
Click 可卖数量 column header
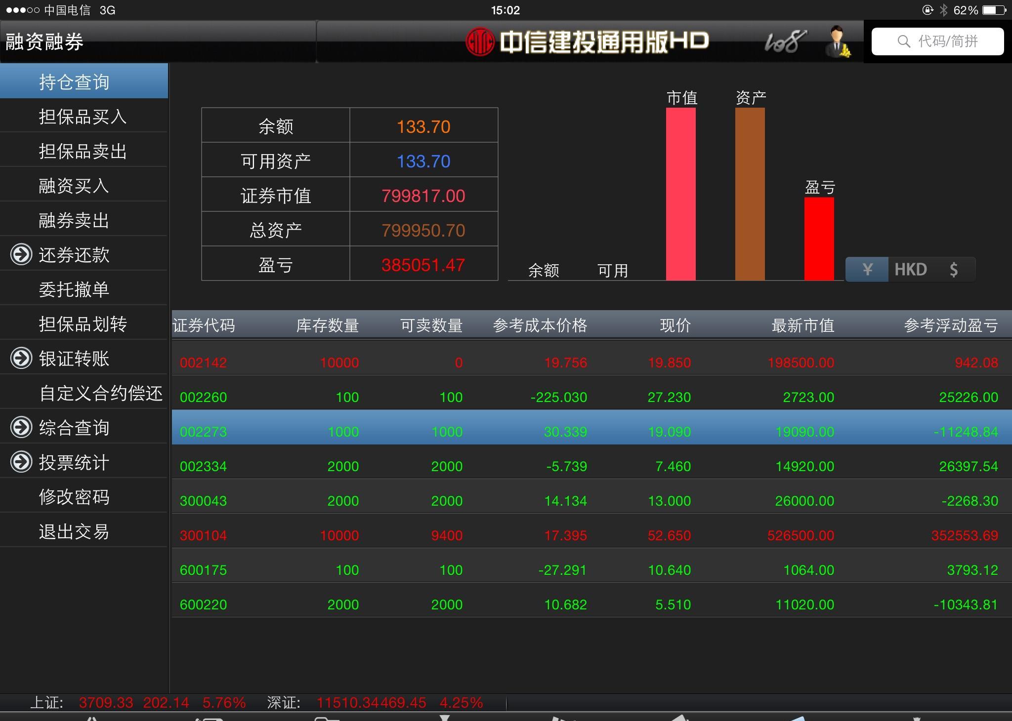click(x=431, y=325)
